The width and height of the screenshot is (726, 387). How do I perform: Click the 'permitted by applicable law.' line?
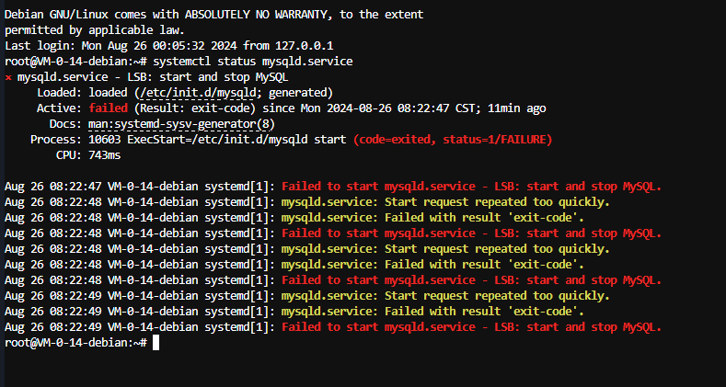click(x=95, y=30)
